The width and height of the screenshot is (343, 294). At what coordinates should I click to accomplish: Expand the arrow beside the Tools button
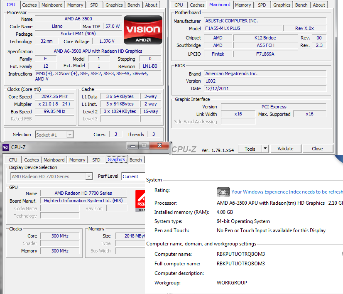click(265, 149)
